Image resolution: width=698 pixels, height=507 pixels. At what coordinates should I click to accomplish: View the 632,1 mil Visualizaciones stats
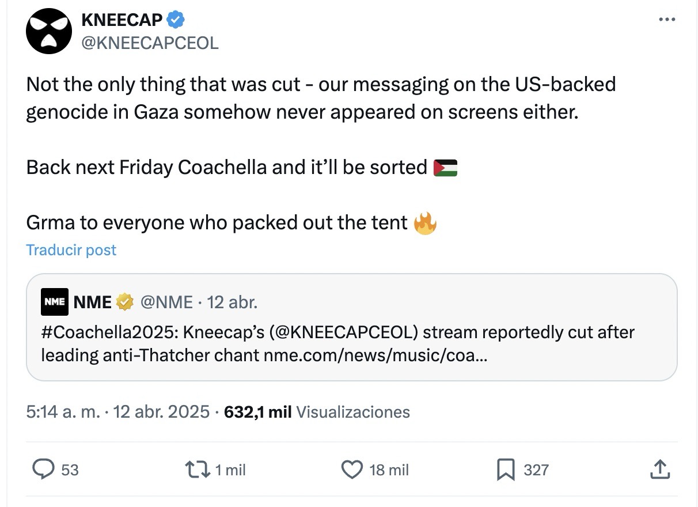[317, 412]
